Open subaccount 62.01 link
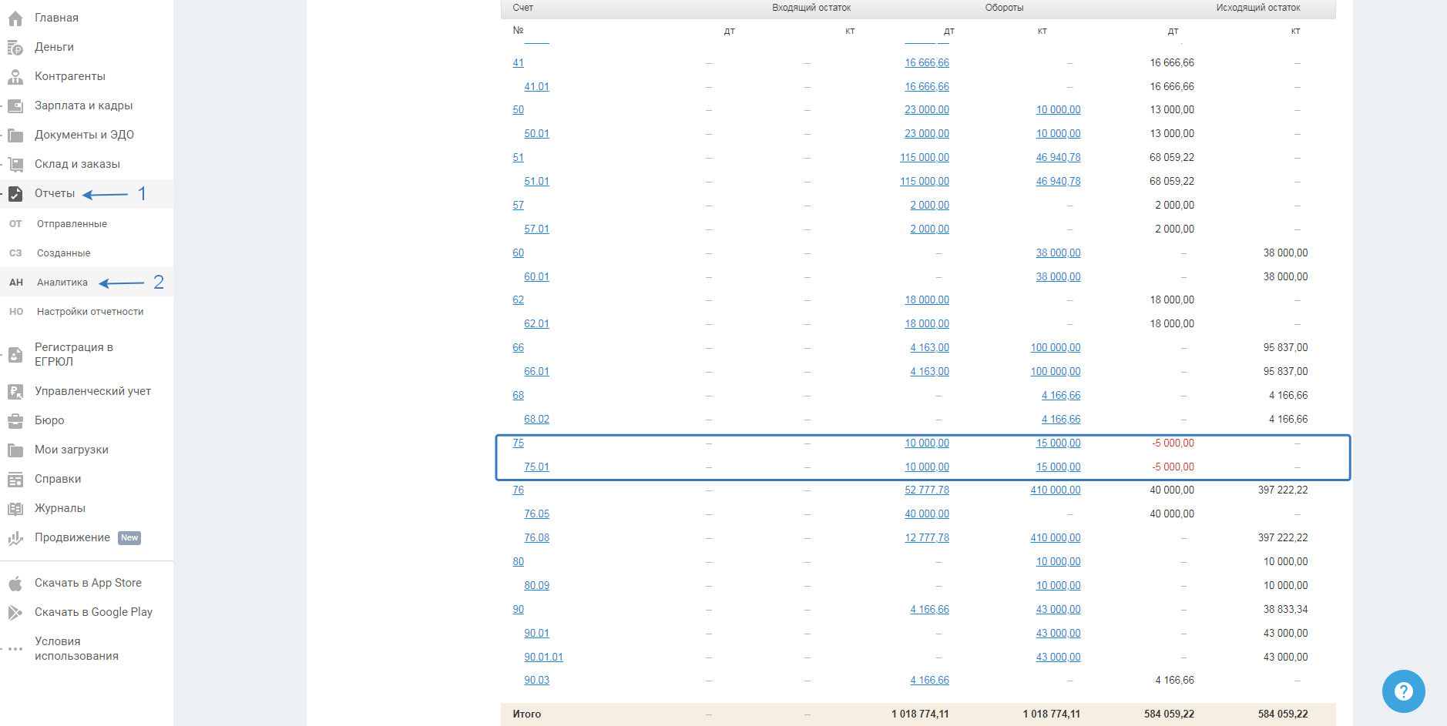This screenshot has width=1447, height=726. point(536,324)
